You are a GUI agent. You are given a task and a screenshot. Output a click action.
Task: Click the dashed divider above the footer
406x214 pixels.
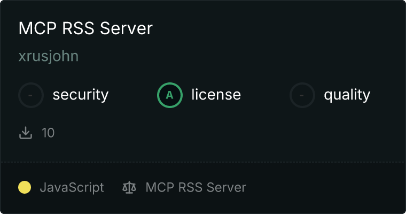click(x=203, y=162)
